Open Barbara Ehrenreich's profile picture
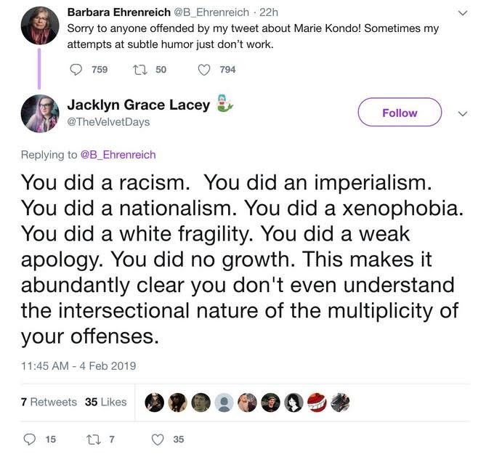Screen dimensions: 494x465 point(40,25)
